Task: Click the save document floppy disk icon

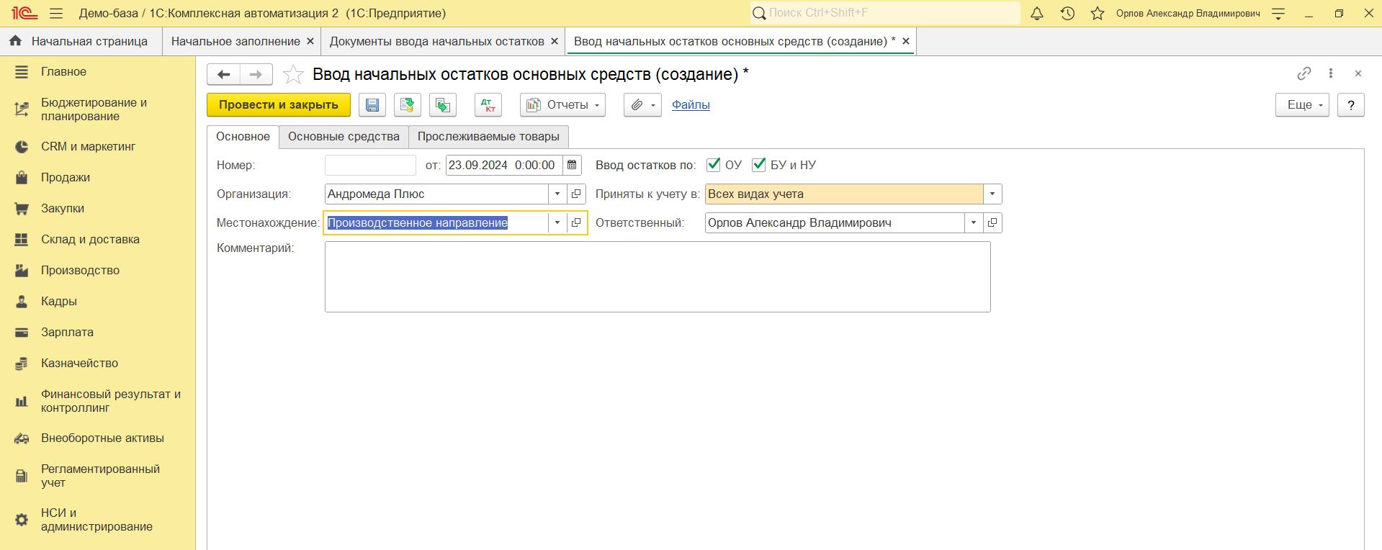Action: point(372,105)
